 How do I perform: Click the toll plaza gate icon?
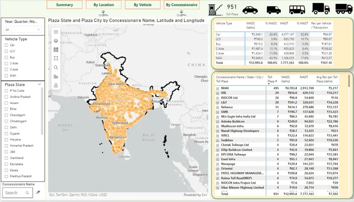[215, 10]
